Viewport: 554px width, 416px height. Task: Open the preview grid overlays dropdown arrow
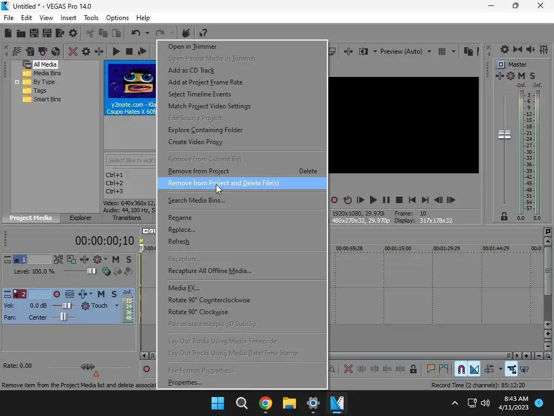[453, 51]
